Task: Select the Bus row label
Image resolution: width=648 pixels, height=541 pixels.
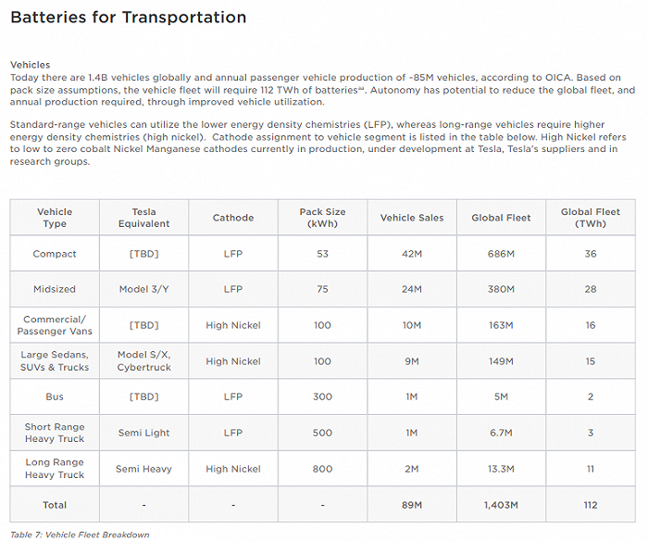Action: pos(55,396)
